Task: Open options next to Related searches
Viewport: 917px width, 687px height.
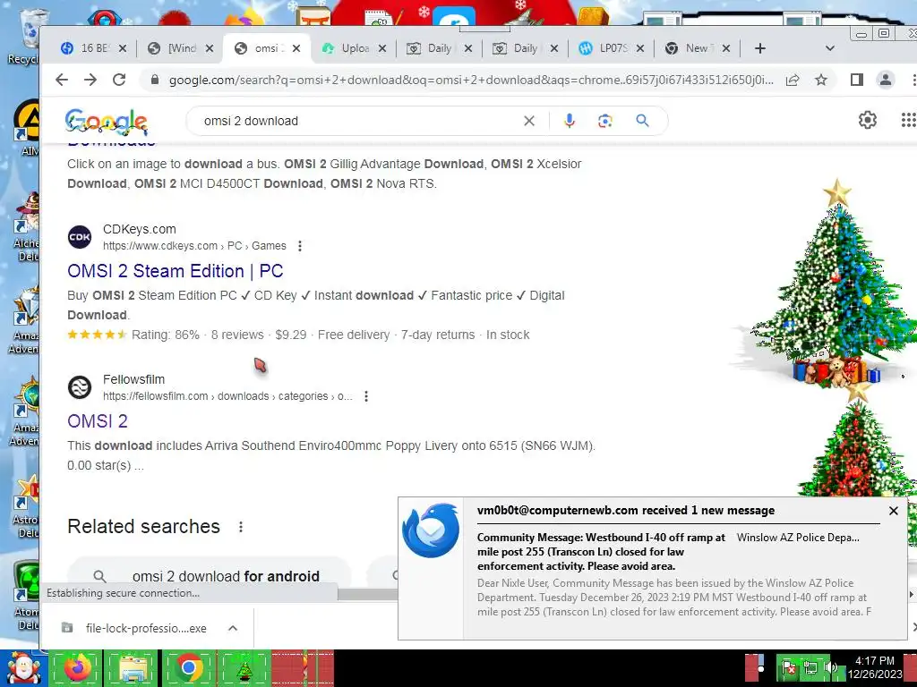Action: click(240, 527)
